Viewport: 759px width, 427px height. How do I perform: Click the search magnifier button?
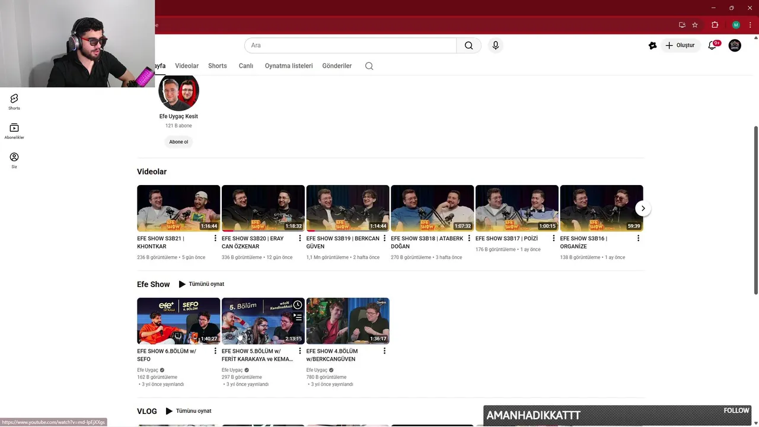[468, 45]
